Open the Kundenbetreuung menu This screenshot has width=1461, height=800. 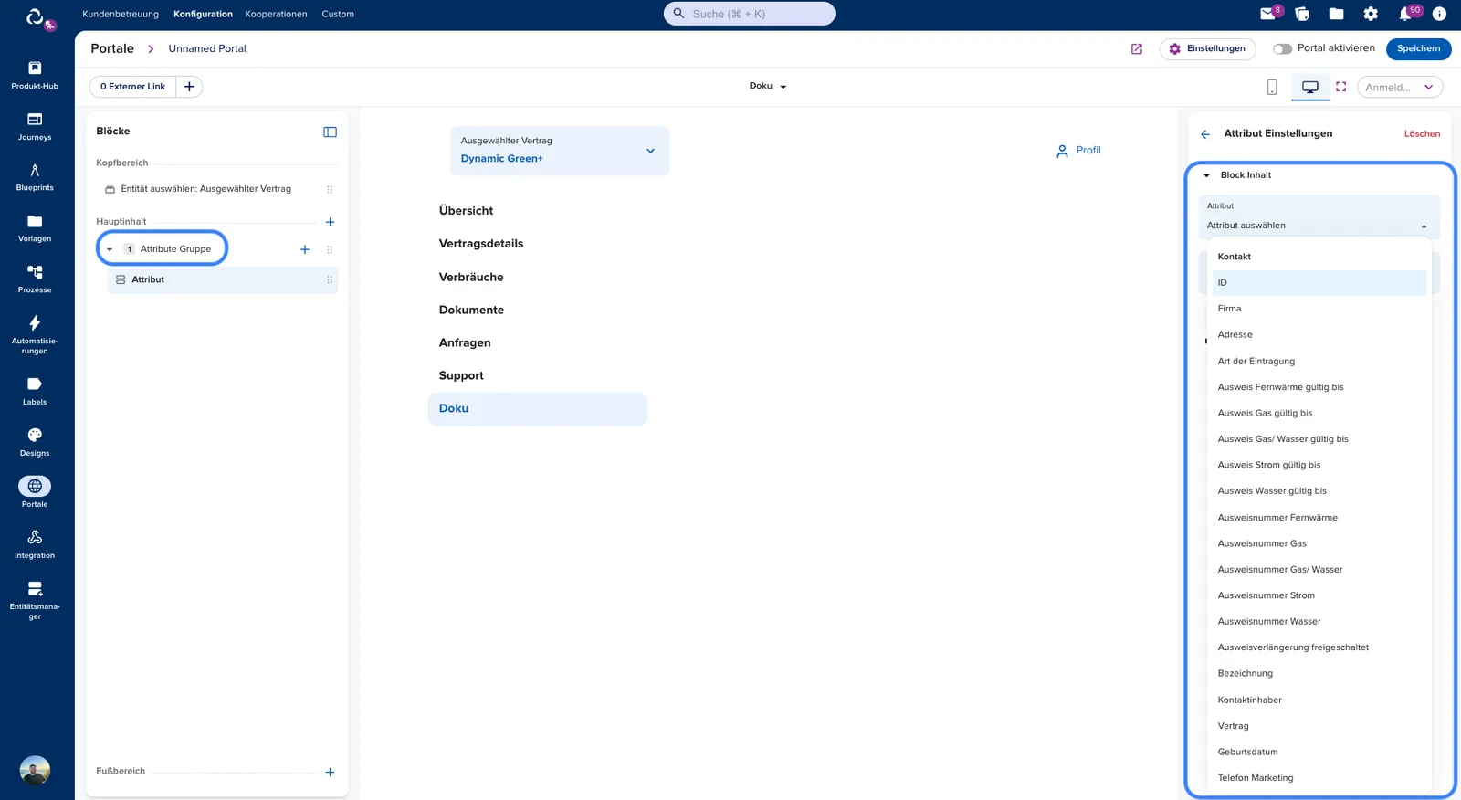[121, 14]
